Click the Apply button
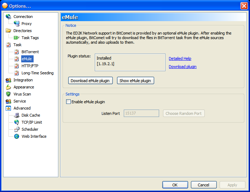250x192 pixels. pos(232,185)
